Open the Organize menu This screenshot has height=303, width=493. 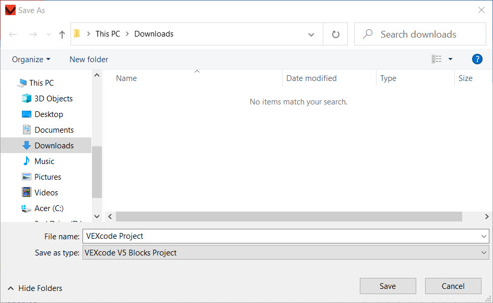pyautogui.click(x=31, y=60)
